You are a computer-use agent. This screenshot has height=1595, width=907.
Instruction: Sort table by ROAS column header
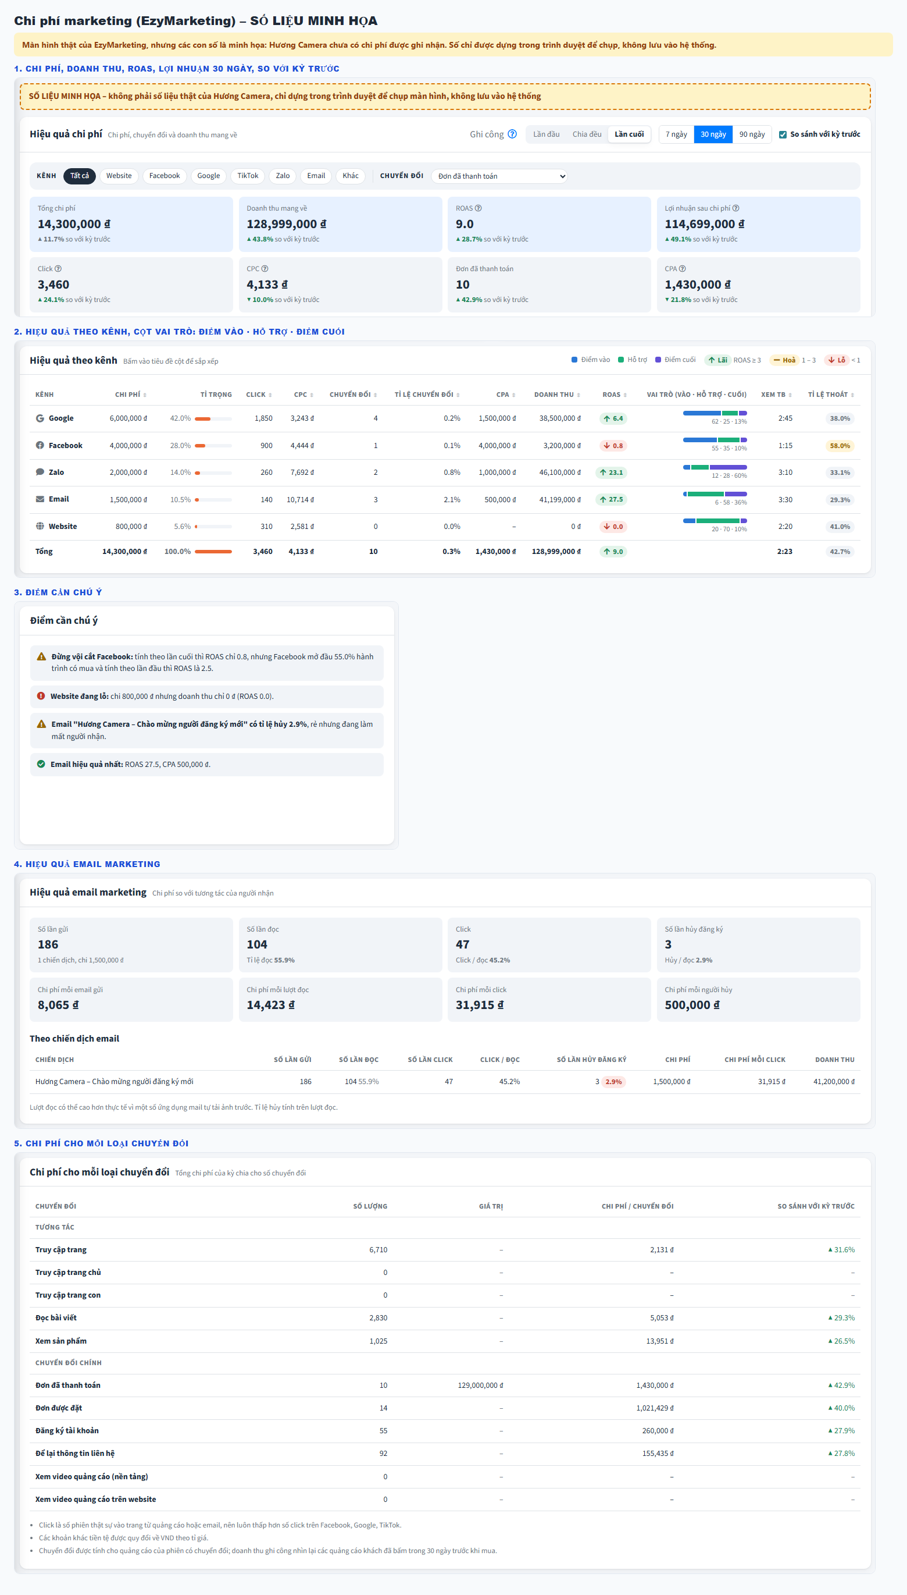(615, 395)
